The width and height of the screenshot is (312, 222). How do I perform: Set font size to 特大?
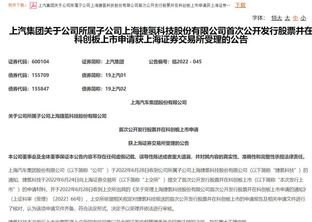pyautogui.click(x=277, y=18)
